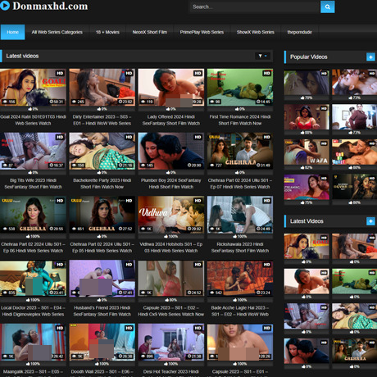Click the 24:52 duration on Capsule E02 thumbnail

coord(194,293)
